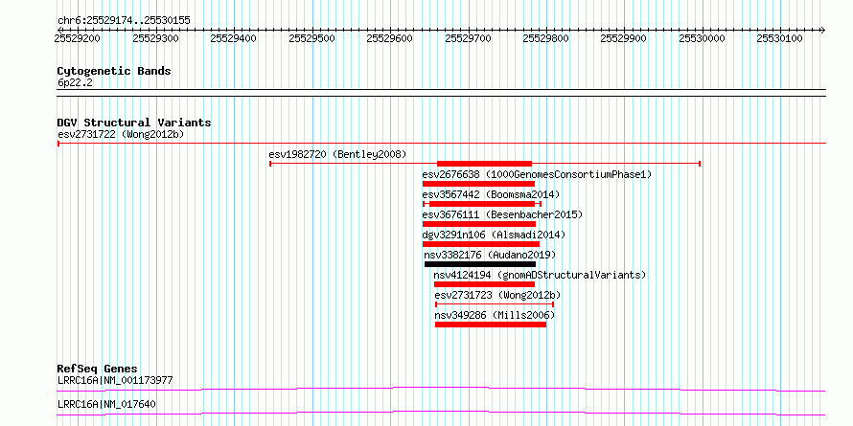Open esv3567442 (Boomsma2014) label

[491, 194]
